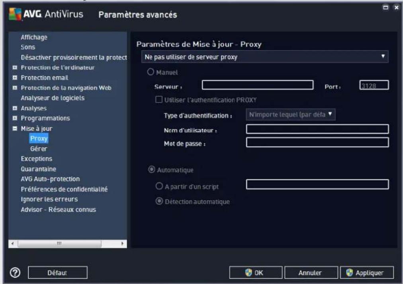Select the Automatique radio button
This screenshot has width=403, height=284.
coord(152,170)
